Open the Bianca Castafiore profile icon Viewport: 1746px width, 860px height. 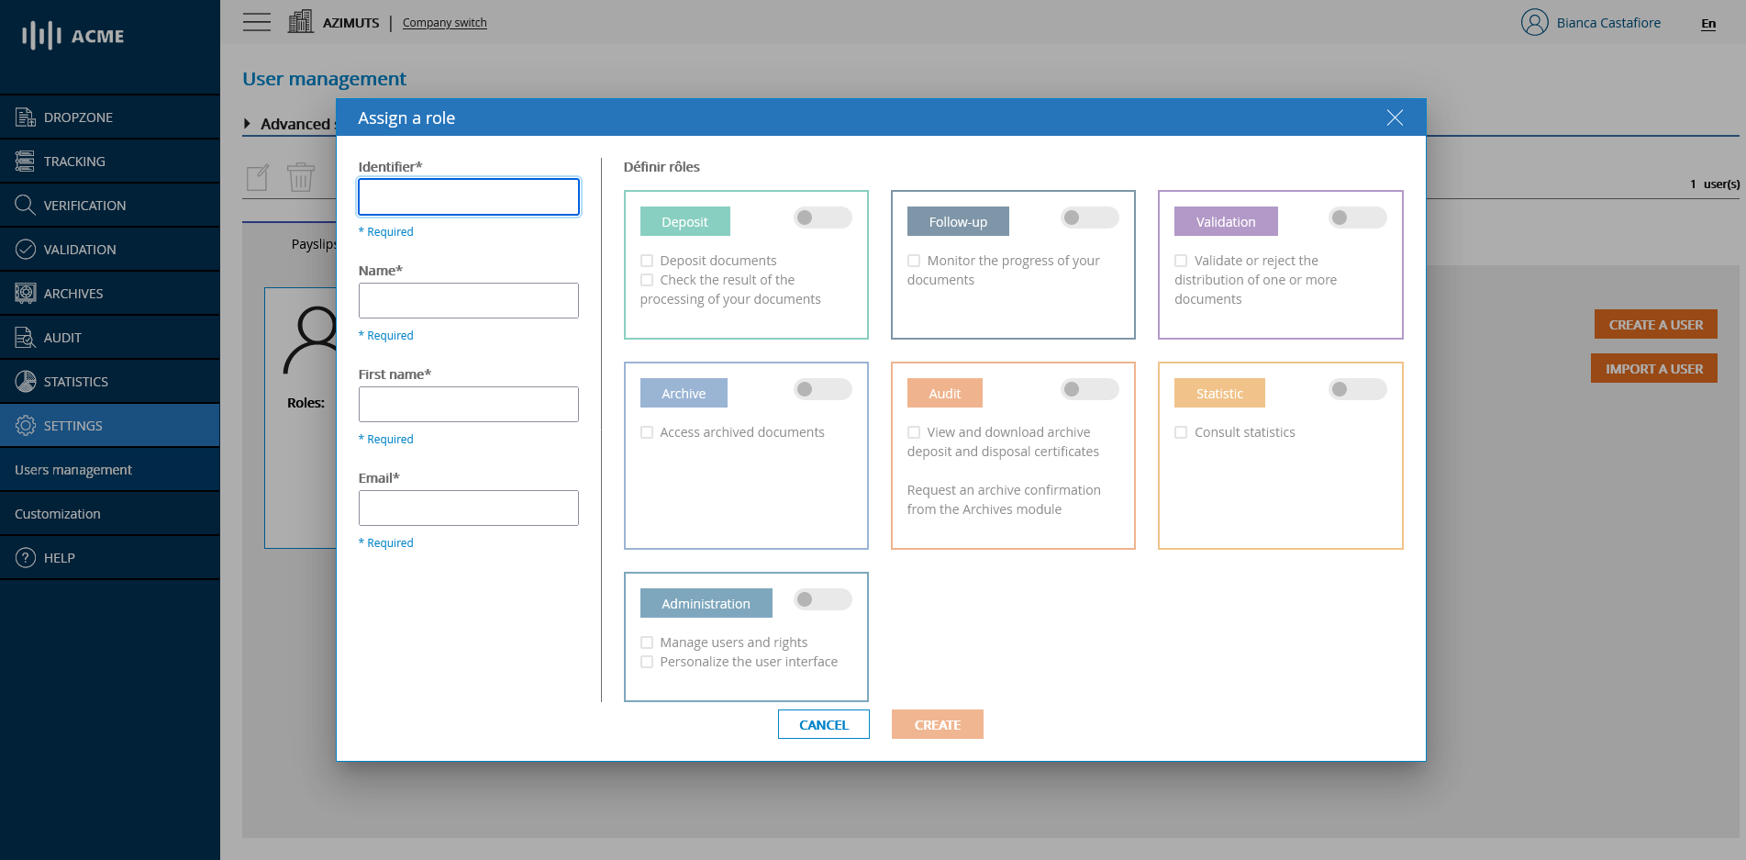pos(1534,22)
